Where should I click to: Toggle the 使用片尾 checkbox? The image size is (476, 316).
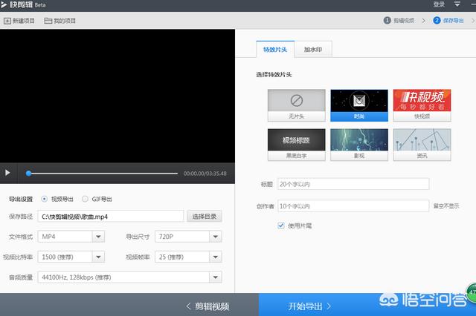[280, 225]
